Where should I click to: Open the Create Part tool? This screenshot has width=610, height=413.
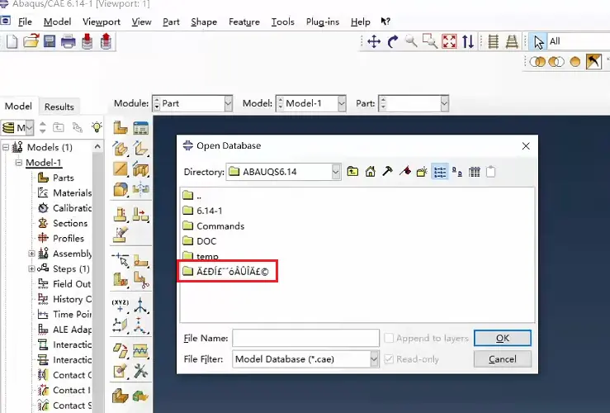click(121, 127)
